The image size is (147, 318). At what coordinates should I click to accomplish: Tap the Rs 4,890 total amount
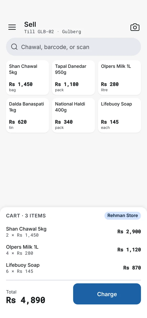[26, 300]
